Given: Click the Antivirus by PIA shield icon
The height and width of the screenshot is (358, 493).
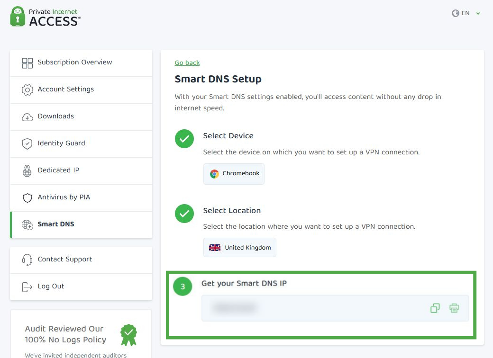Looking at the screenshot, I should point(27,198).
